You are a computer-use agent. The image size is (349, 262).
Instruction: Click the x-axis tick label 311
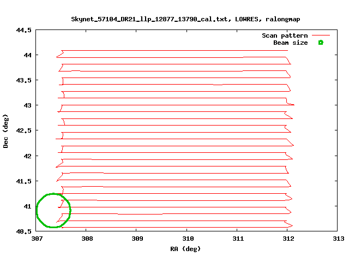238,239
